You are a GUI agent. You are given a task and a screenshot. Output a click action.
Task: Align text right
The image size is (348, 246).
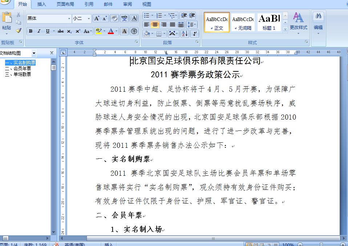point(163,24)
